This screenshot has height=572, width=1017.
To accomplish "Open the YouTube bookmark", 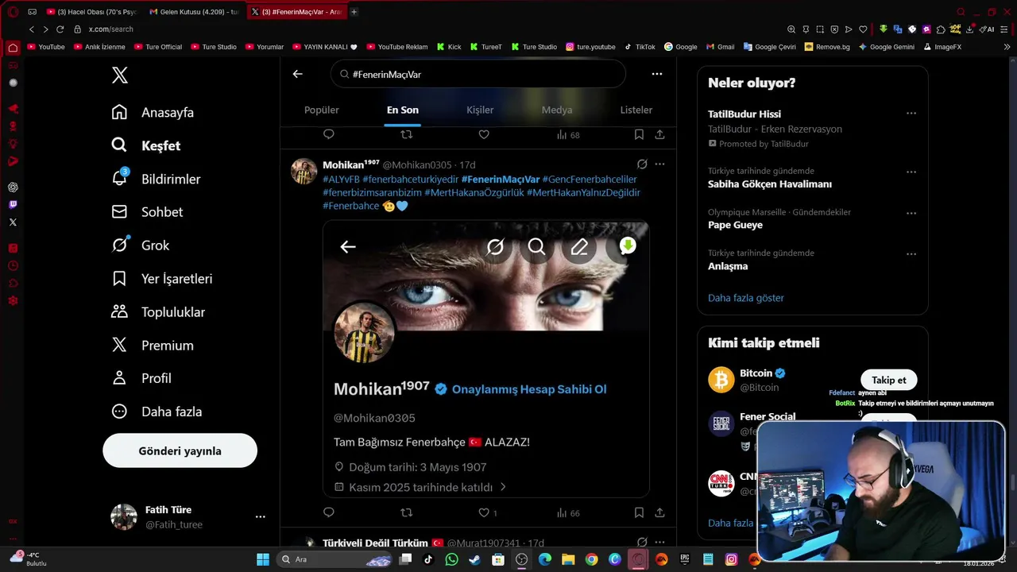I will (46, 47).
